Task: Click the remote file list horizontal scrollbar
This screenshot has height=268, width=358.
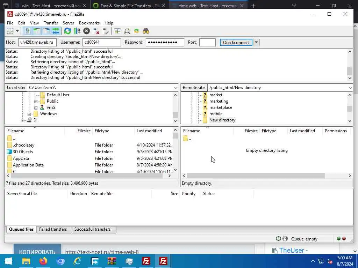Action: [x=256, y=176]
